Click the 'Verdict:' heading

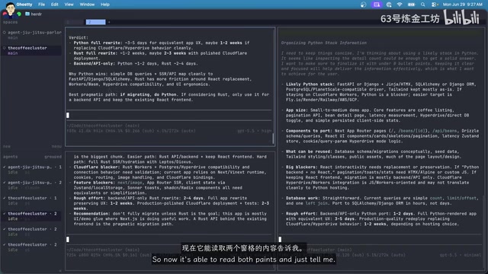79,37
